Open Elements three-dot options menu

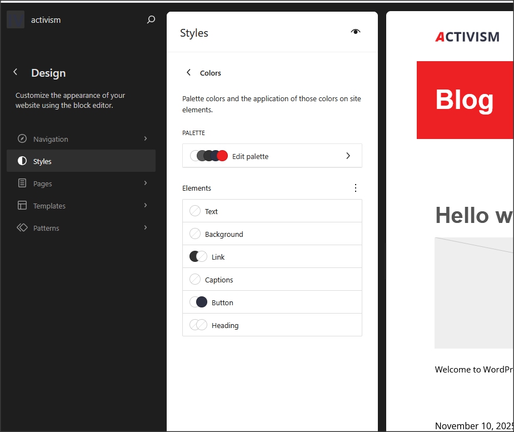[x=356, y=188]
